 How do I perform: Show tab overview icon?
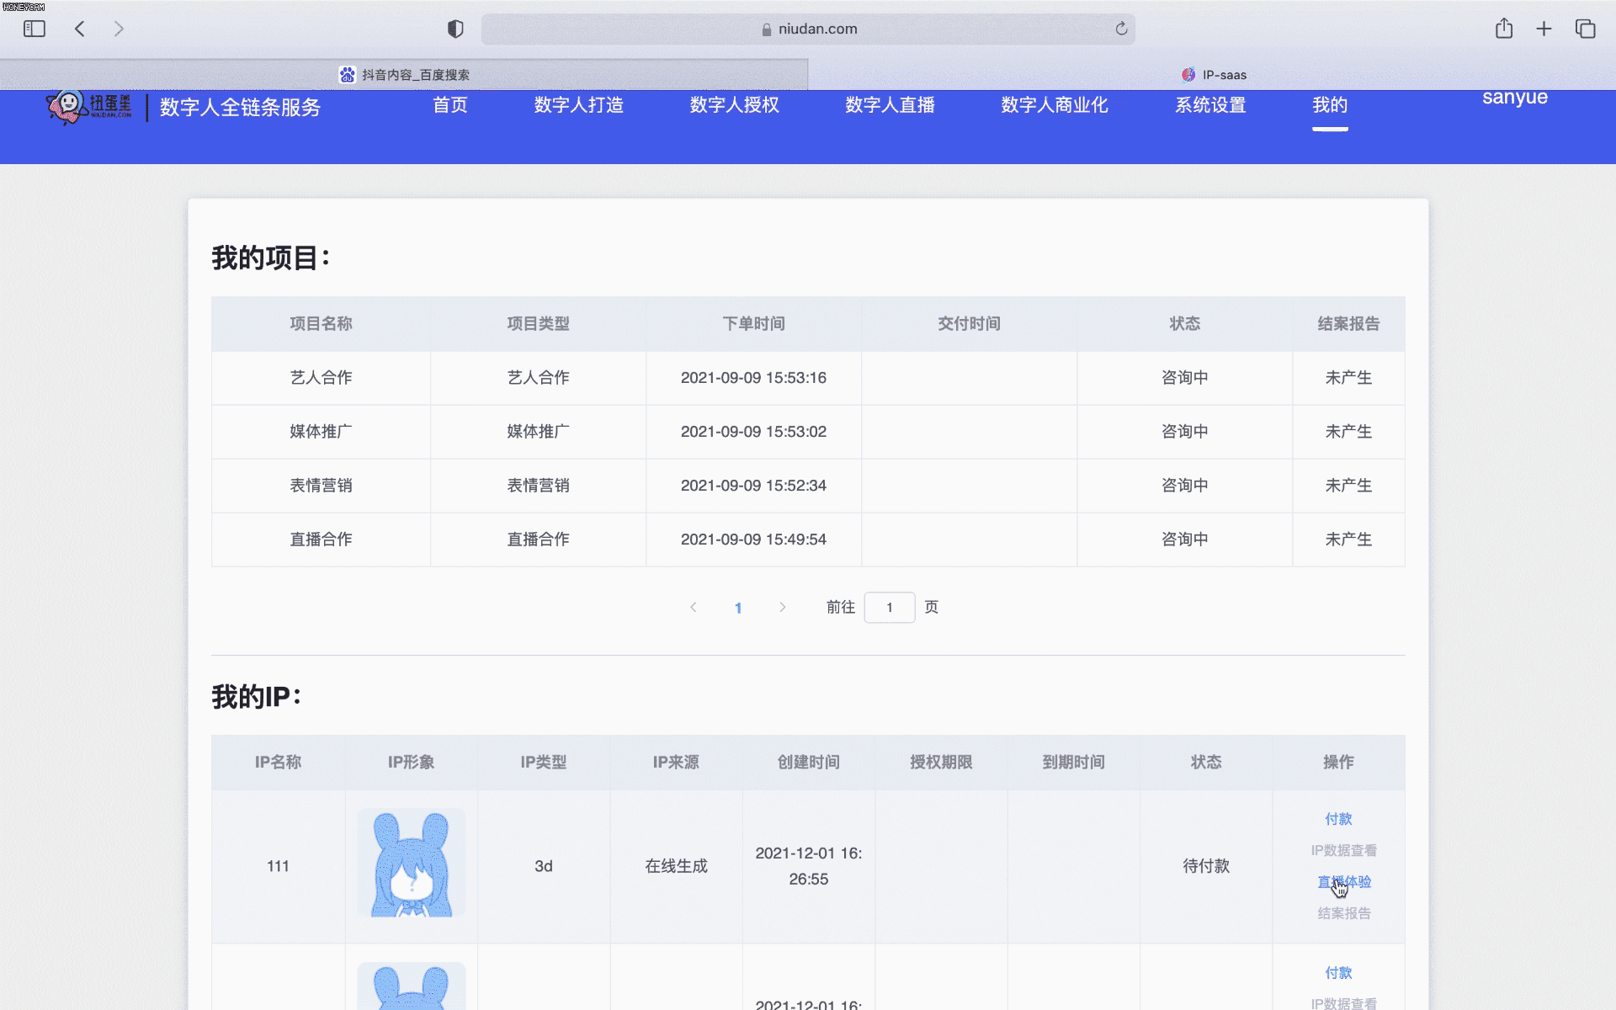click(1585, 29)
